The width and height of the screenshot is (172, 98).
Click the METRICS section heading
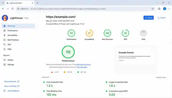46,77
